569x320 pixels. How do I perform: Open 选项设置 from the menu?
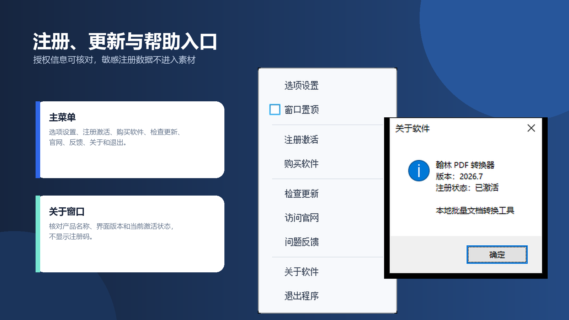301,85
